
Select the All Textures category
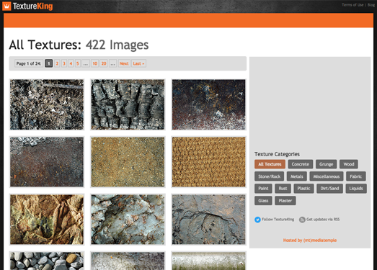coord(270,164)
